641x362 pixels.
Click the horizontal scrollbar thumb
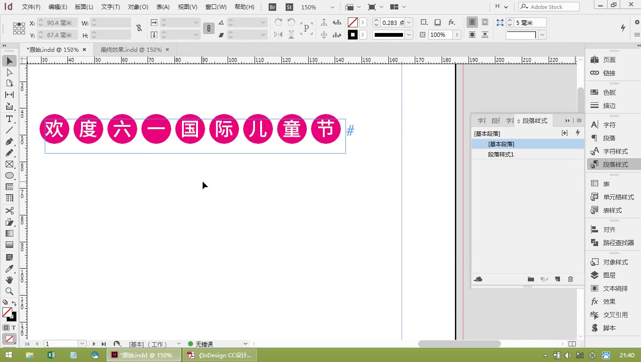click(460, 344)
